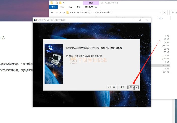
Task: Open the quick access toolbar customize dropdown
Action: [x=64, y=3]
